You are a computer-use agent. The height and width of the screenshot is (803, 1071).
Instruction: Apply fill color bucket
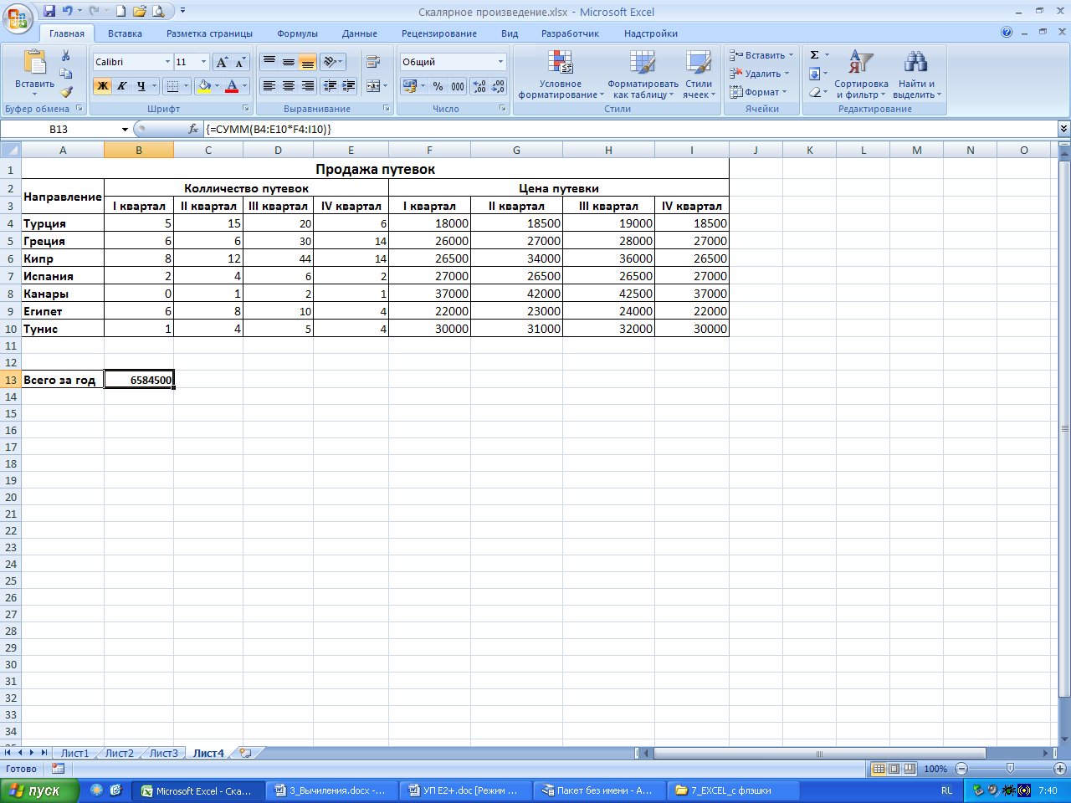204,85
